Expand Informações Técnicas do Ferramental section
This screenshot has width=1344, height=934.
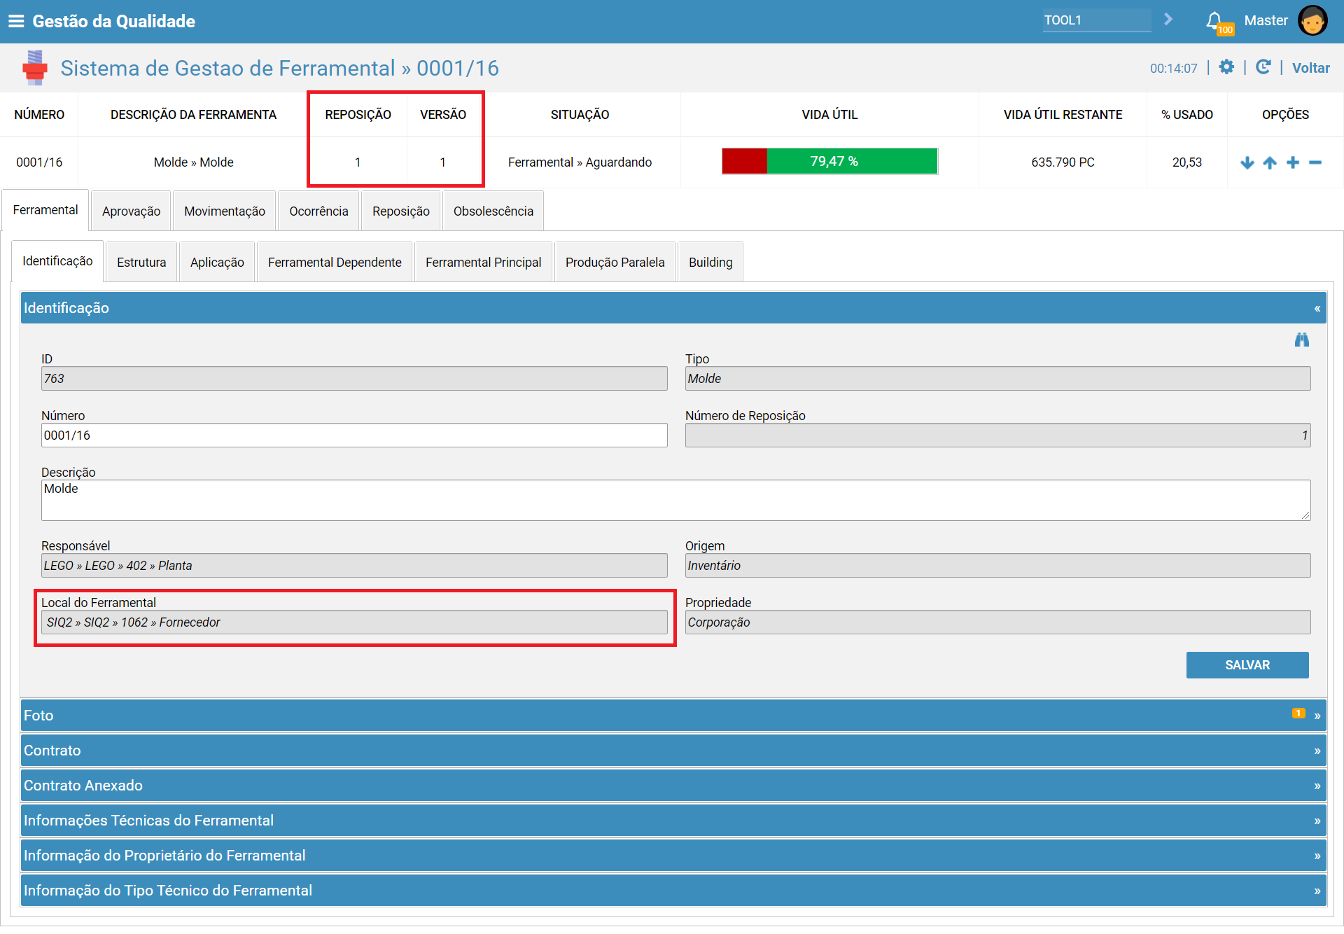coord(673,821)
